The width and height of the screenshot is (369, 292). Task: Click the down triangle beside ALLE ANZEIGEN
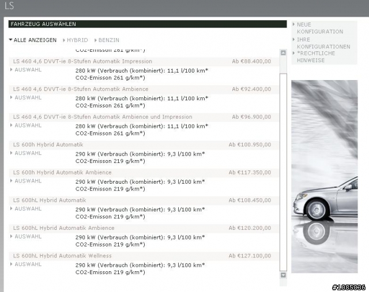(x=10, y=40)
